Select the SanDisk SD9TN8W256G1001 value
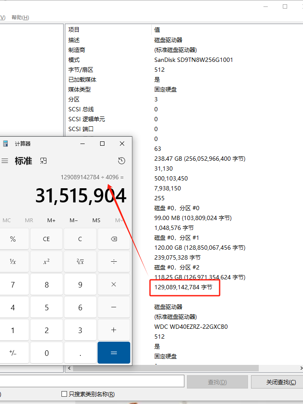Image resolution: width=303 pixels, height=404 pixels. 193,60
